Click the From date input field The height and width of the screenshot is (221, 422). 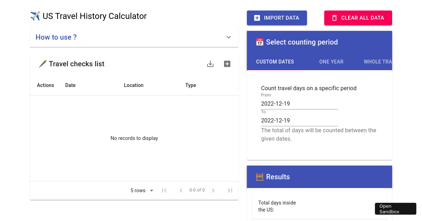(299, 104)
